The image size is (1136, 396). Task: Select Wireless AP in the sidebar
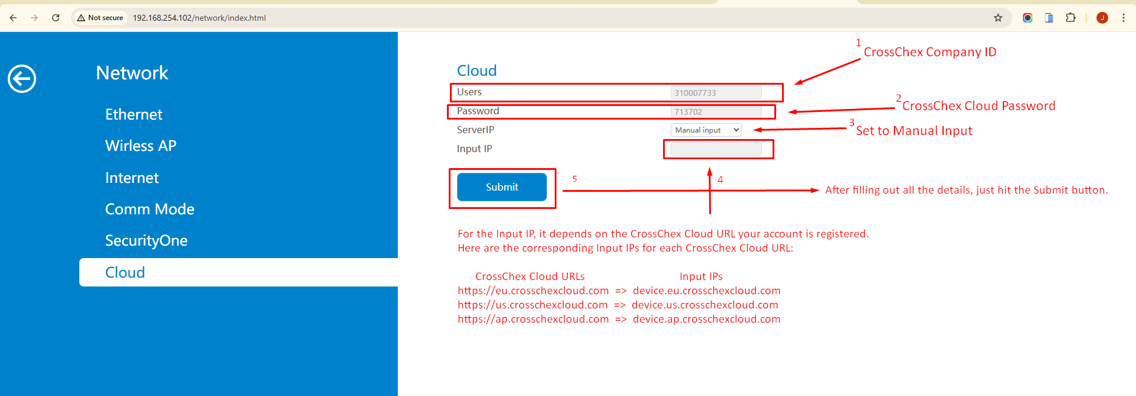click(141, 146)
